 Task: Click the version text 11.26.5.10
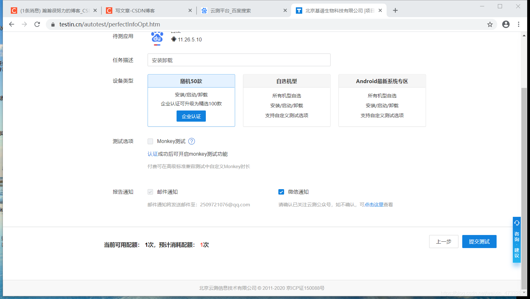tap(190, 39)
